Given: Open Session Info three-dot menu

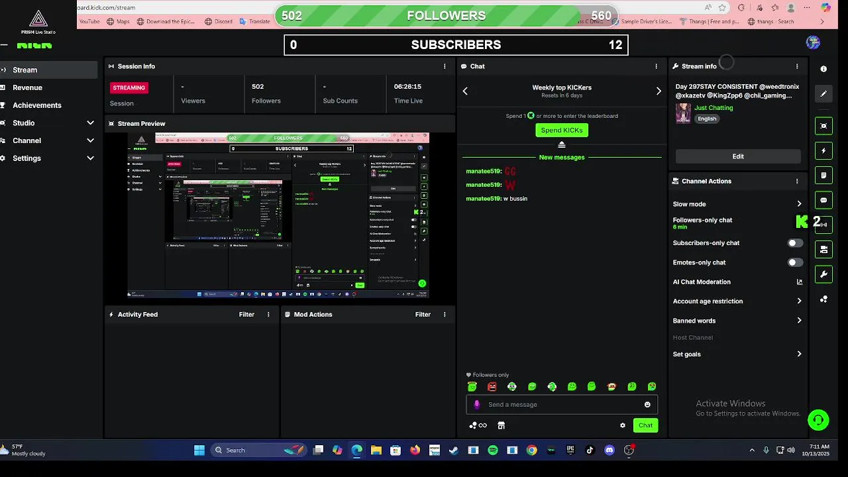Looking at the screenshot, I should (x=445, y=66).
